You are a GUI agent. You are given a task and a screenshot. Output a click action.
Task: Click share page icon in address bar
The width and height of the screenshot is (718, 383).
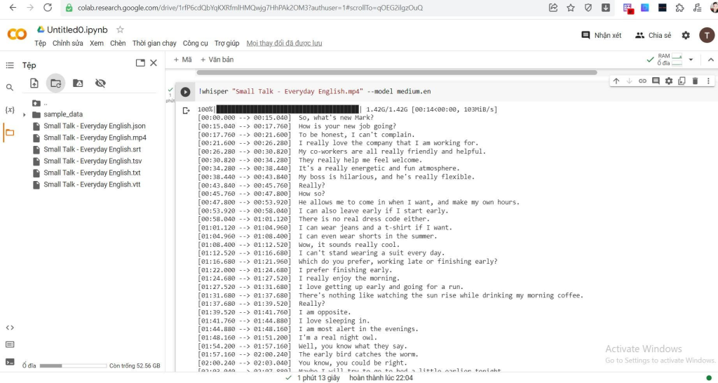553,7
